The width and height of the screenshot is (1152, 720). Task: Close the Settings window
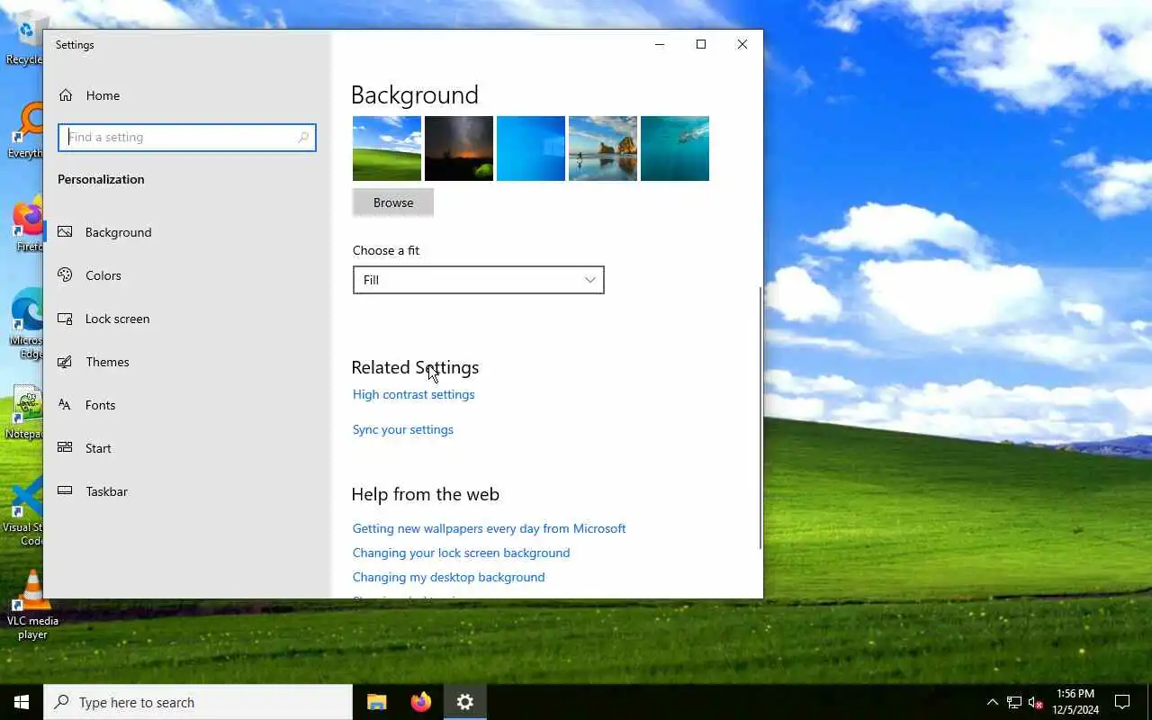pyautogui.click(x=742, y=44)
